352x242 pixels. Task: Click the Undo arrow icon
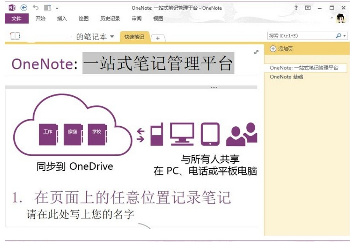pyautogui.click(x=36, y=7)
